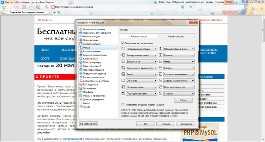Click the 'Сброс' button
Image resolution: width=265 pixels, height=142 pixels.
[183, 100]
